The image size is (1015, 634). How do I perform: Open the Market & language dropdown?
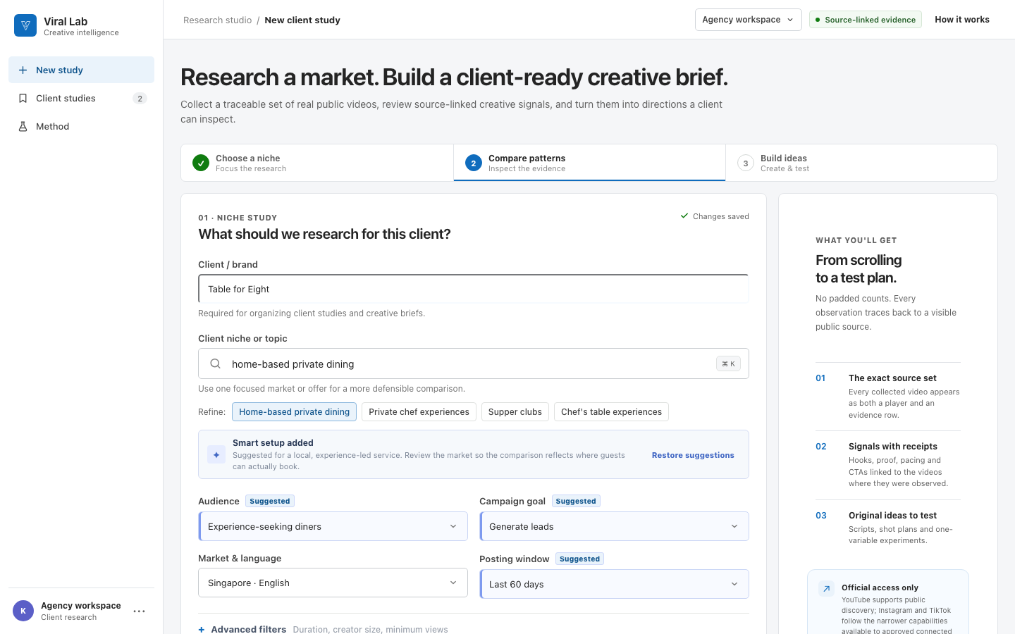[x=333, y=583]
